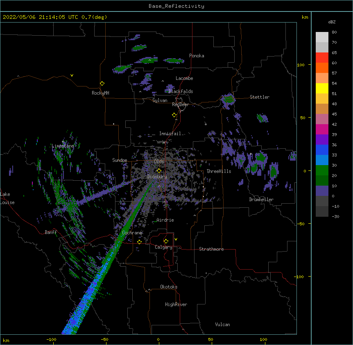Click the Limestone label
Screen dimensions: 353x345
point(63,146)
